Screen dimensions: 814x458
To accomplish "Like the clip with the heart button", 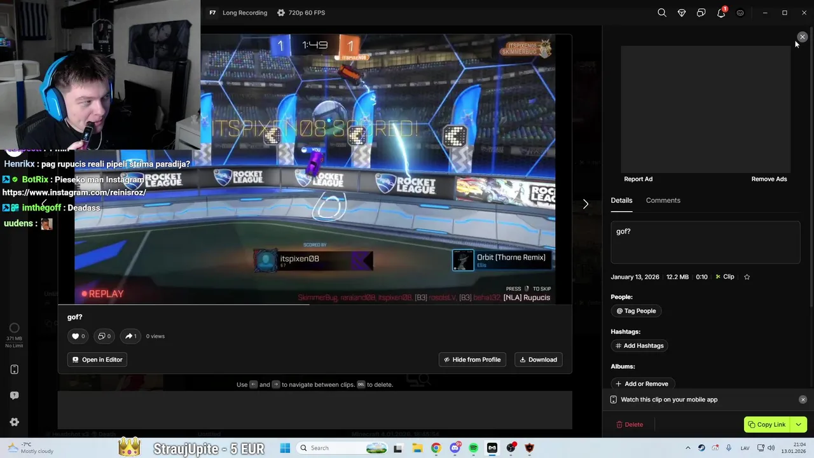I will pos(78,336).
